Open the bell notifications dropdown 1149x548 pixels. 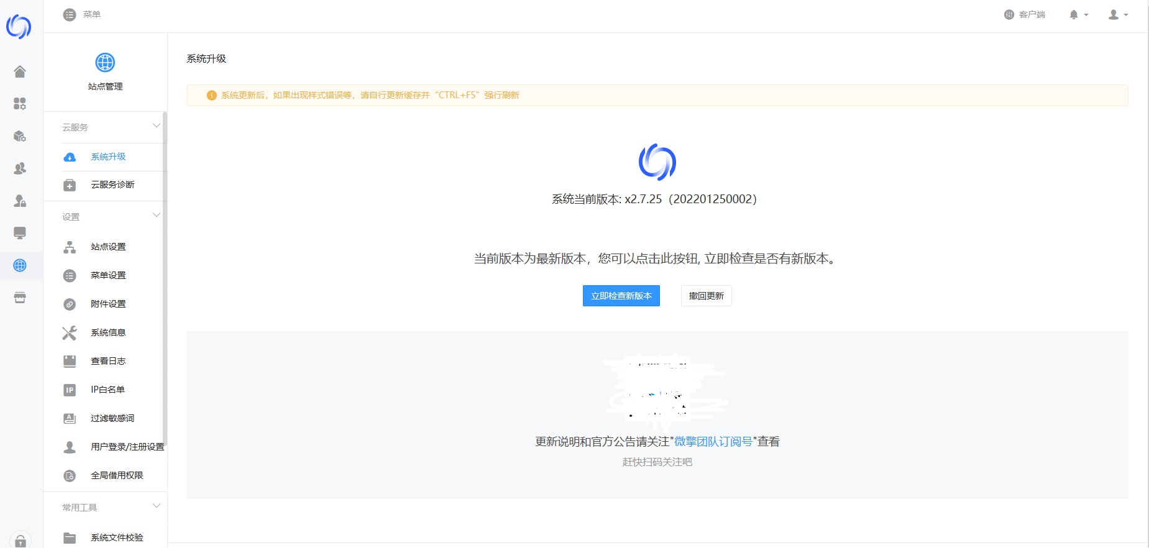pos(1078,14)
